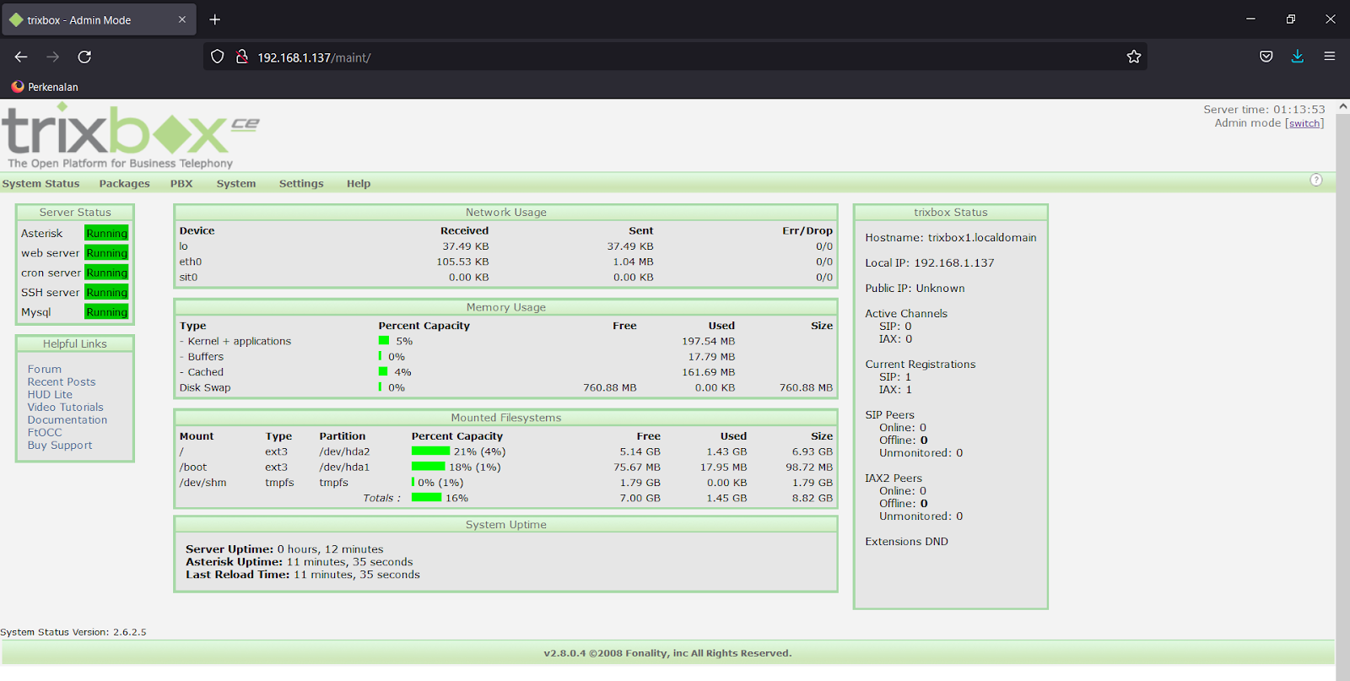Click the scrollbar up arrow
The image size is (1350, 681).
pyautogui.click(x=1342, y=107)
